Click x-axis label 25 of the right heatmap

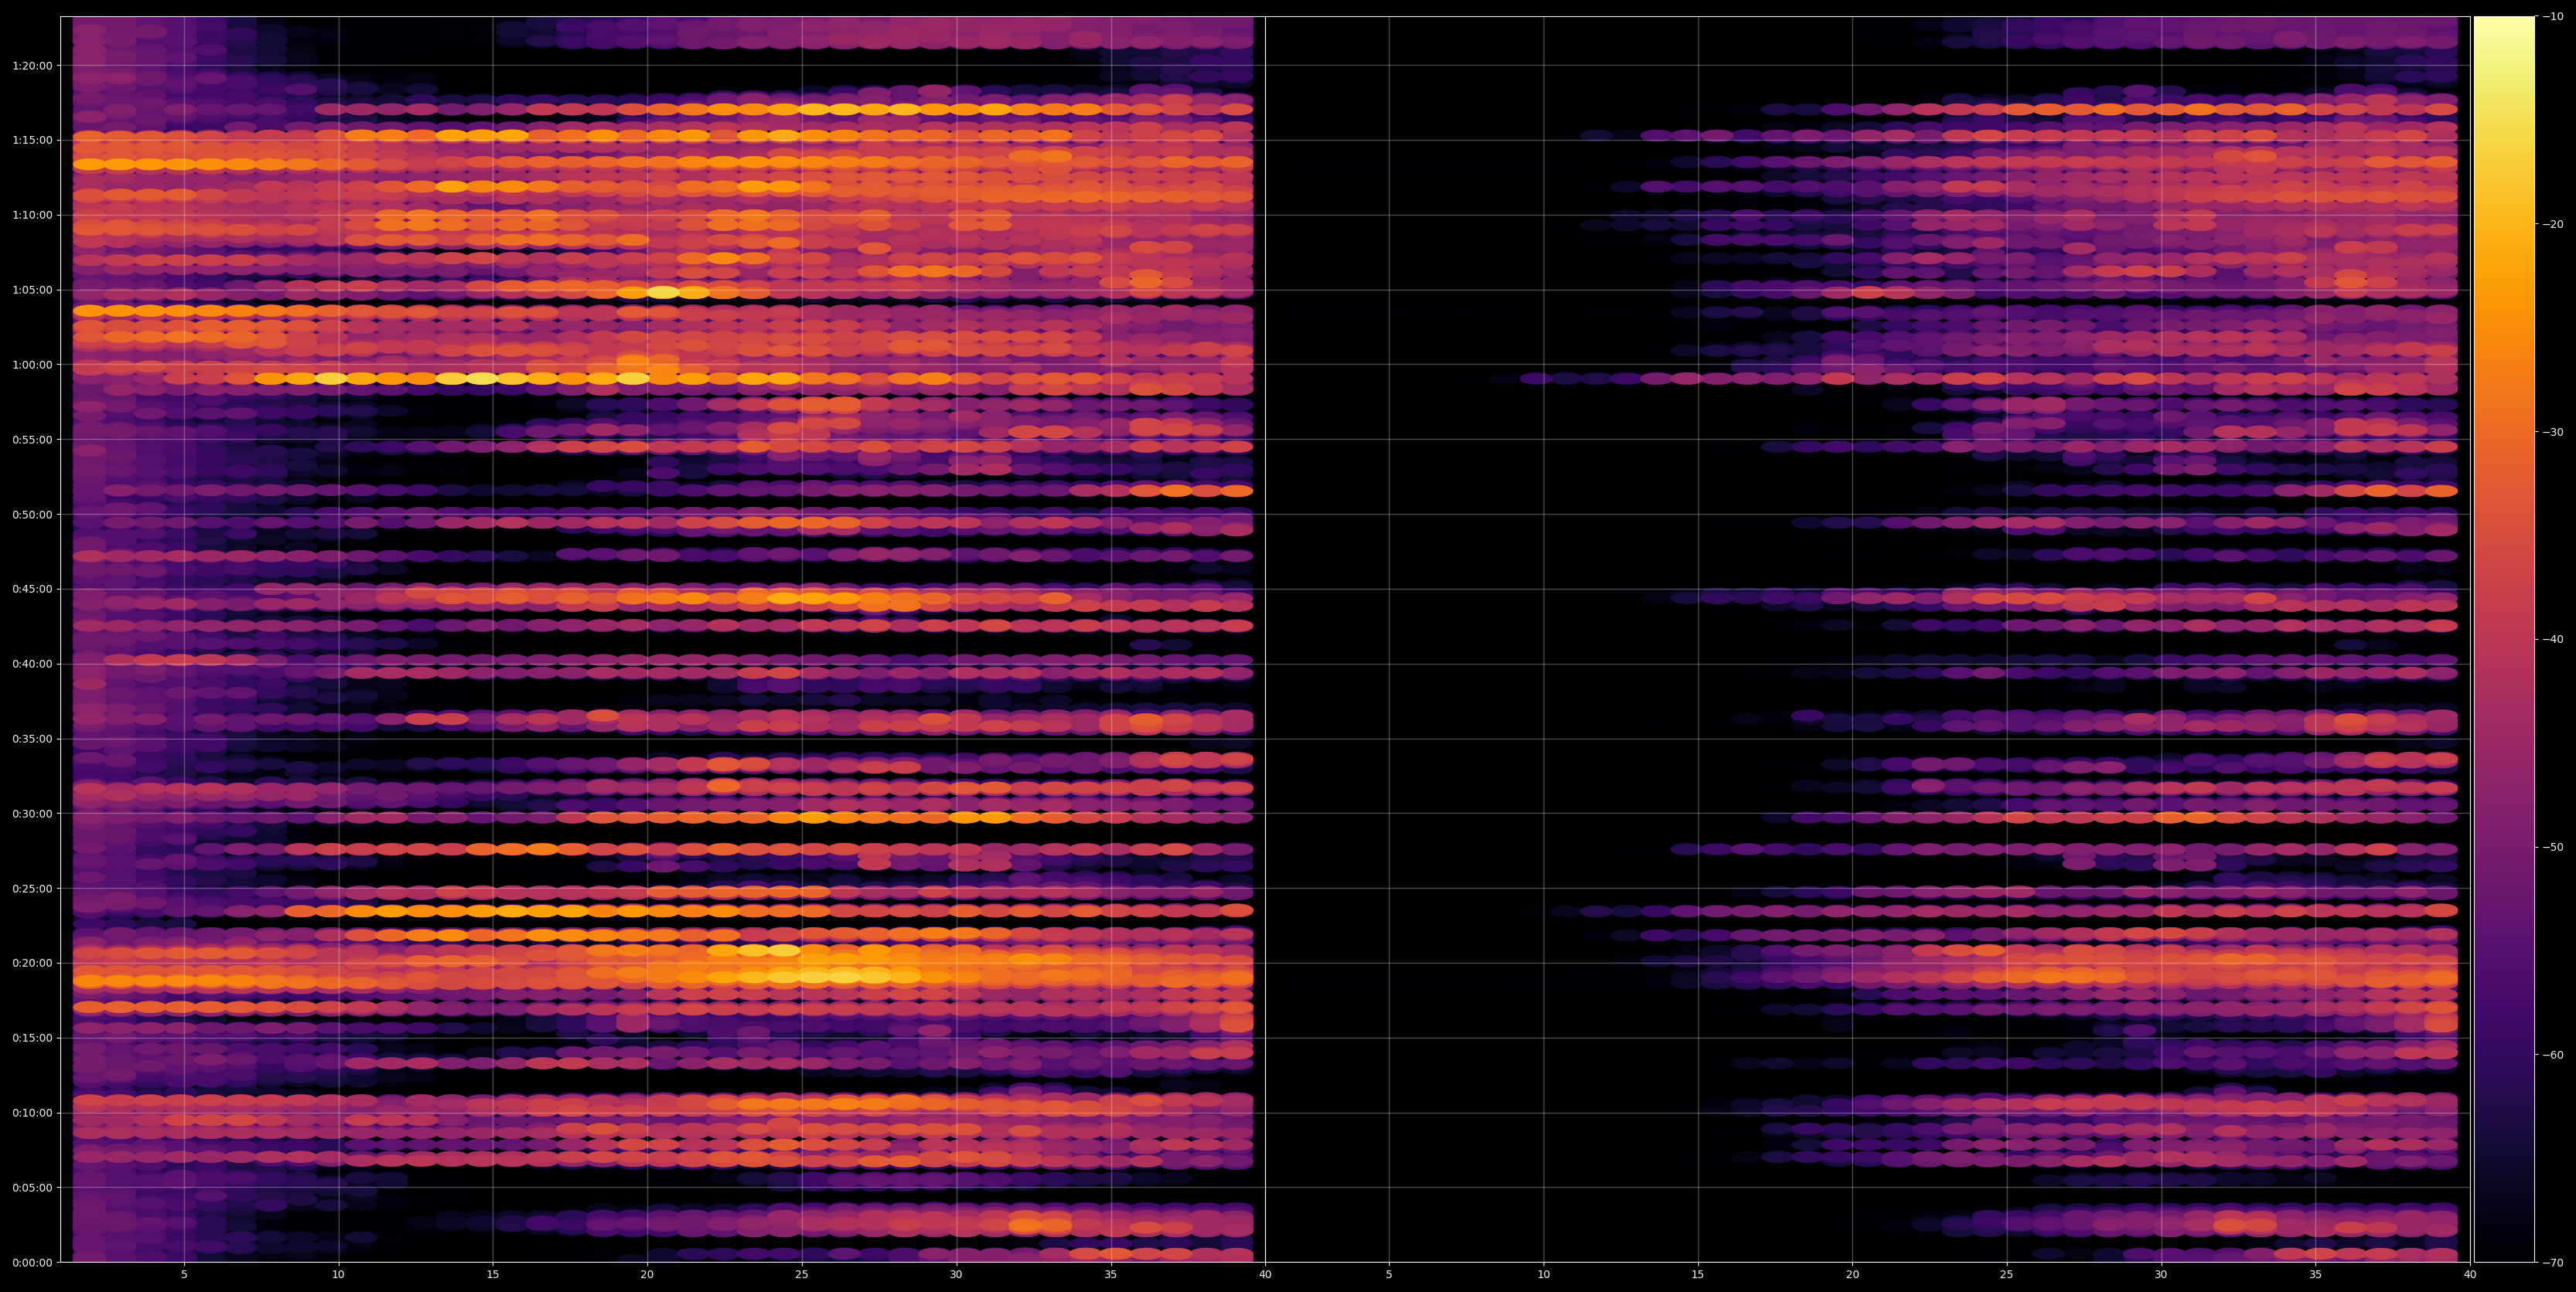2007,1274
